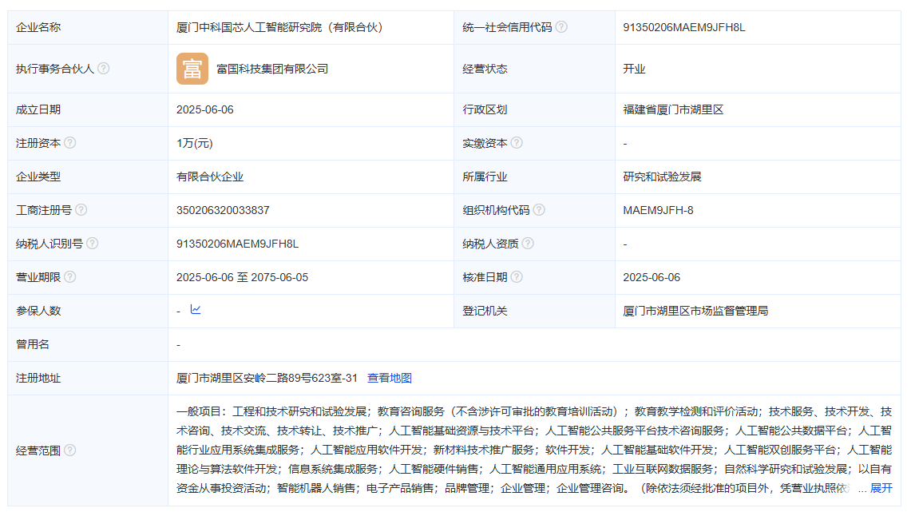Image resolution: width=911 pixels, height=512 pixels.
Task: Click help icon next to 纳税人识别号
Action: [93, 244]
